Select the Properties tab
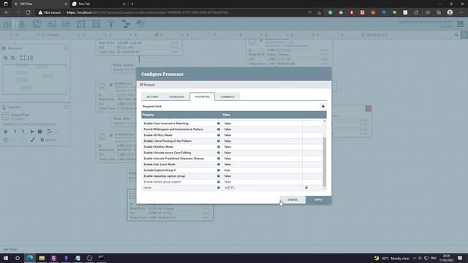468x263 pixels. (202, 96)
